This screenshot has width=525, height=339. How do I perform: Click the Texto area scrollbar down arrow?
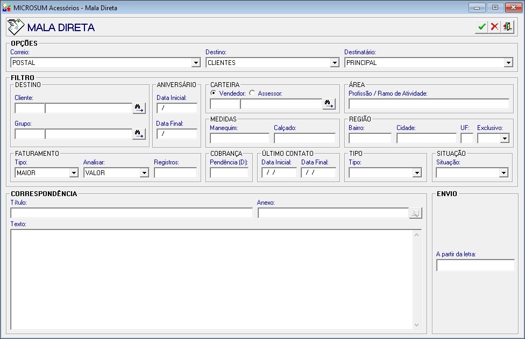coord(417,325)
